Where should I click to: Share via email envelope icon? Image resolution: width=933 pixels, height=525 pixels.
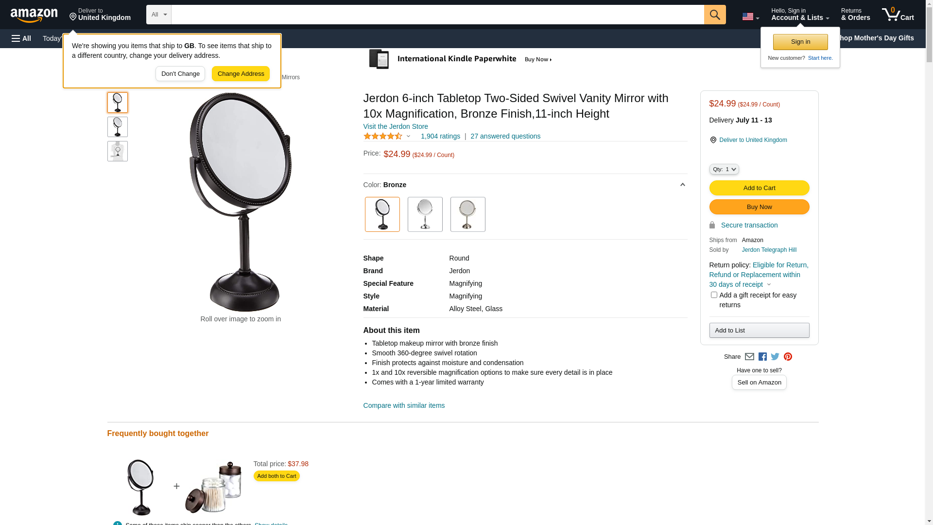pyautogui.click(x=749, y=357)
